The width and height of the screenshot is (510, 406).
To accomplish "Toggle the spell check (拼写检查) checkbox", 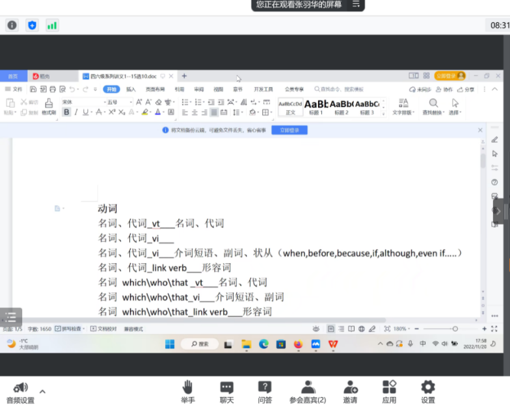I will click(58, 329).
